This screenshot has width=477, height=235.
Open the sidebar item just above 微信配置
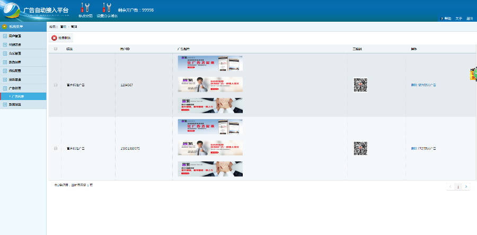click(x=23, y=62)
